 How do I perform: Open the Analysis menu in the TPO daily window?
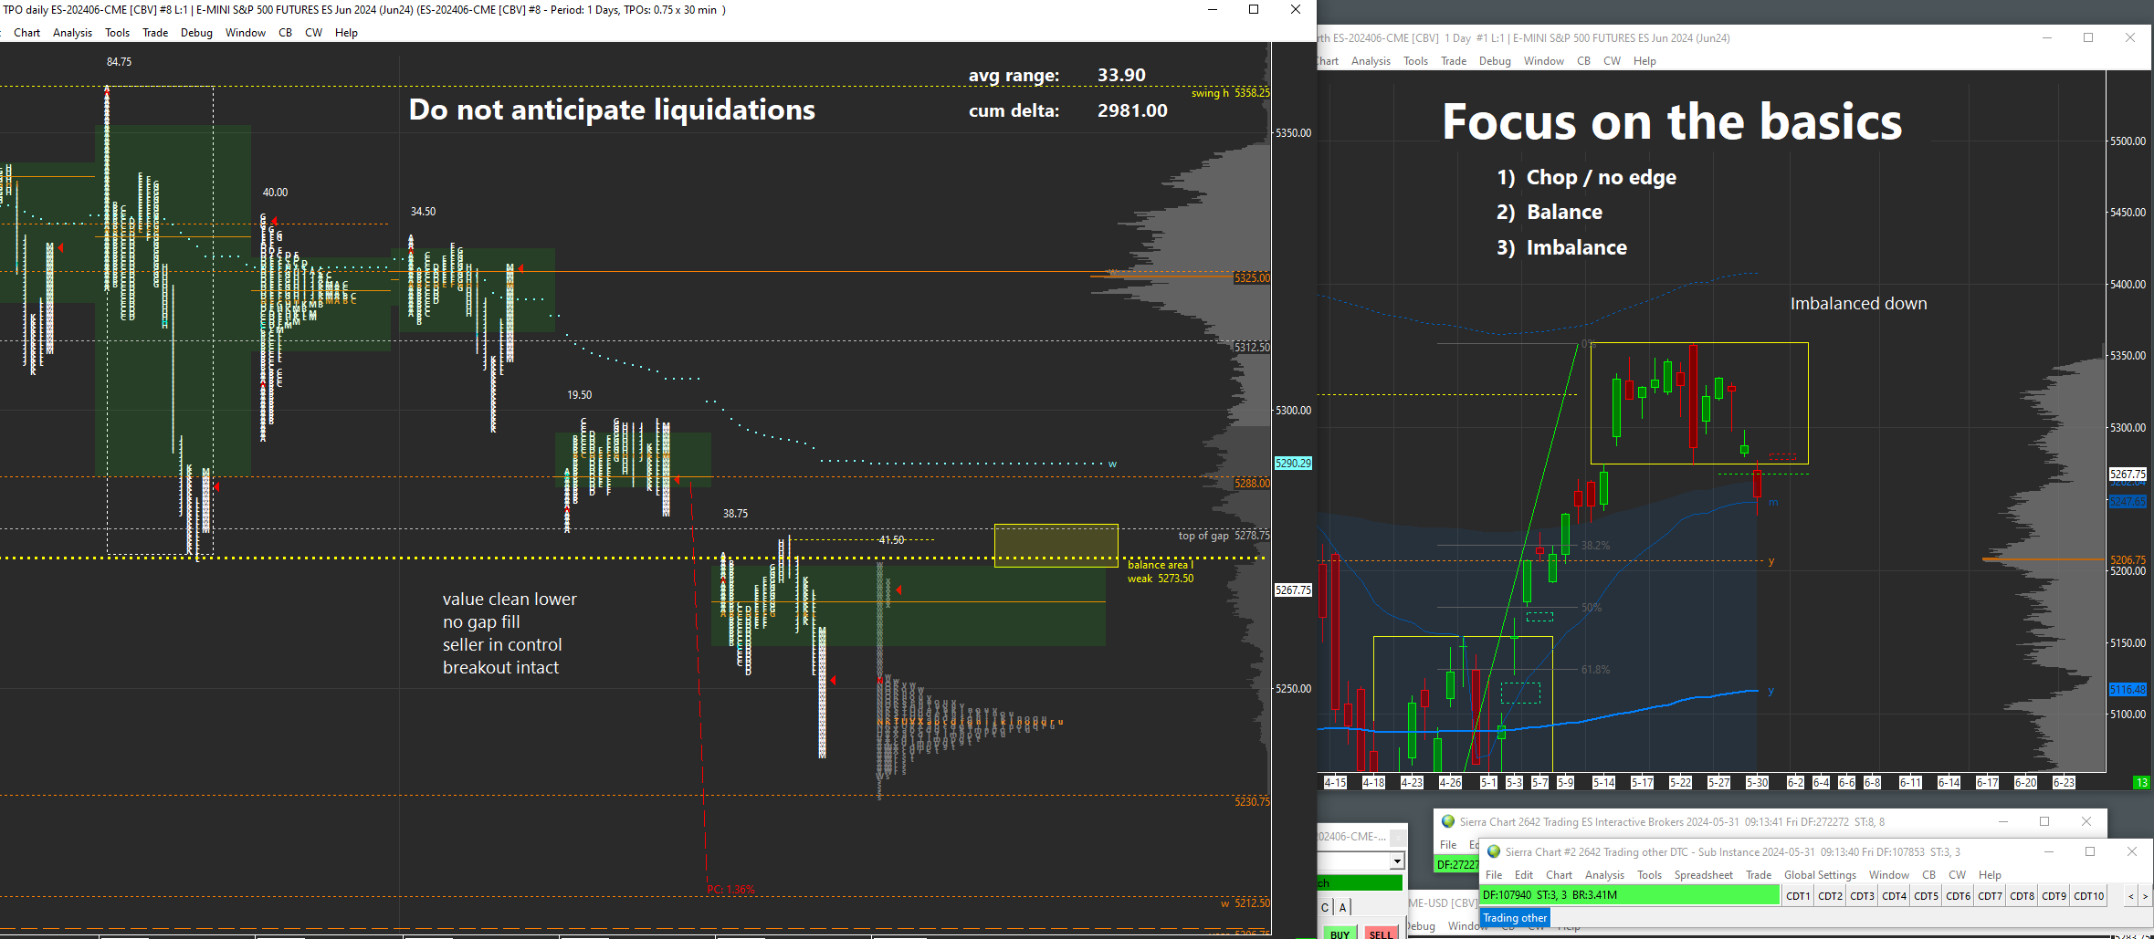point(72,33)
